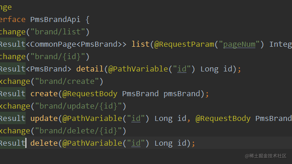
Task: Click the "brand/create" string literal
Action: tap(67, 81)
